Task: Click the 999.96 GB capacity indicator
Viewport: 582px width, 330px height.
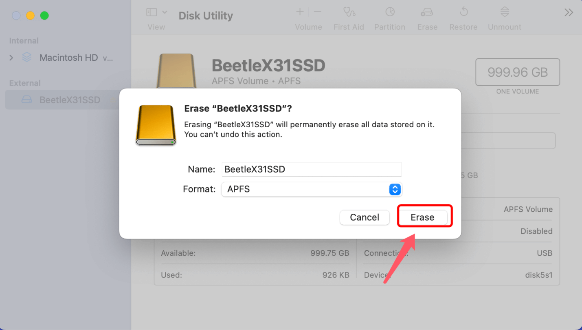Action: 517,72
